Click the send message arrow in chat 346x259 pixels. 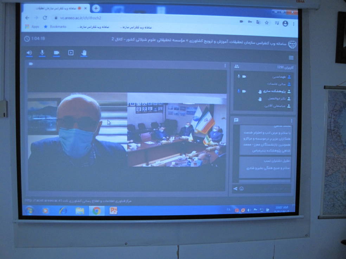point(235,189)
